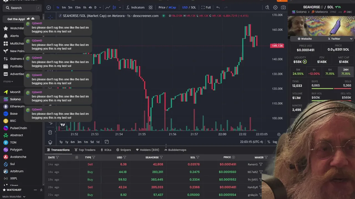The height and width of the screenshot is (199, 355).
Task: Open the KOLs tab
Action: 106,150
